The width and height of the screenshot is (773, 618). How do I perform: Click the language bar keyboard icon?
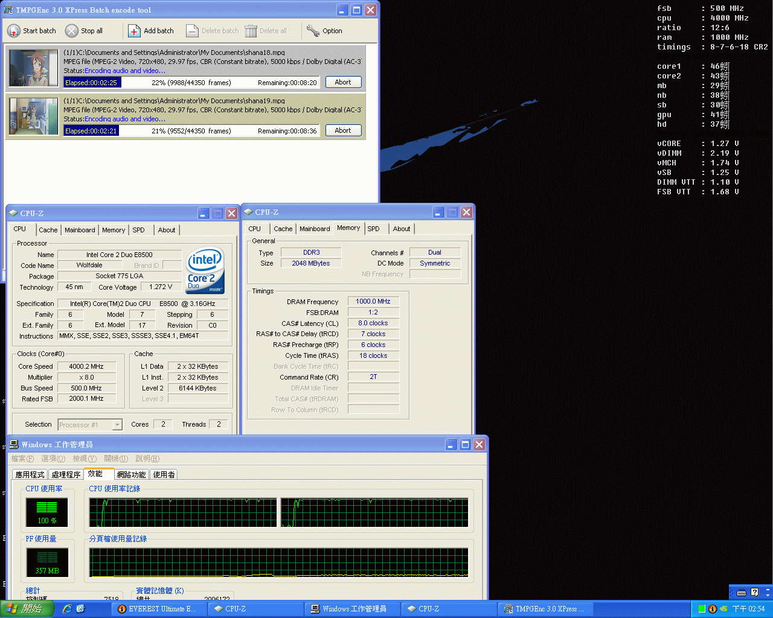(x=741, y=592)
